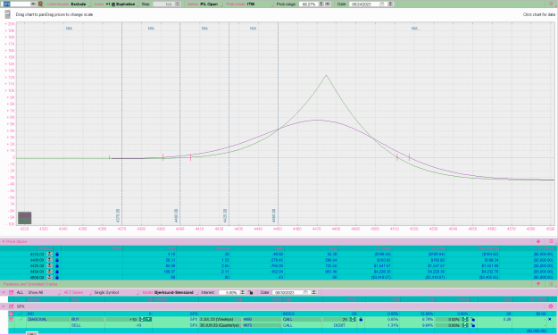
Task: Adjust the Step N/A stepper
Action: pos(178,4)
